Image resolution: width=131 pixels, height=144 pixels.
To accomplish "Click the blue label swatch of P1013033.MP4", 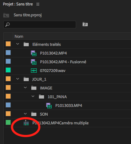I will pyautogui.click(x=8, y=105).
